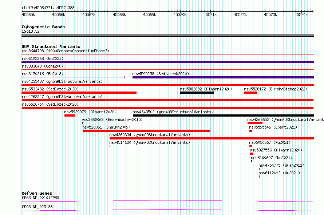Select the nsv520061 (Shaikh2009) red bar
Screen dimensions: 324x215
click(146, 131)
